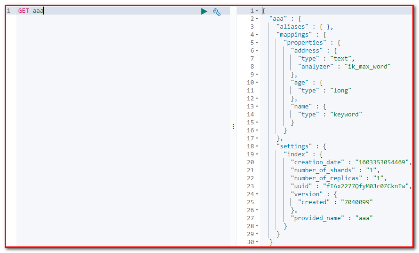This screenshot has height=253, width=419.
Task: Click the "provided_name" key
Action: (317, 218)
